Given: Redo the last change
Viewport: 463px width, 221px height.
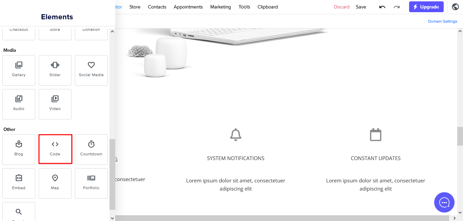Looking at the screenshot, I should pos(397,7).
